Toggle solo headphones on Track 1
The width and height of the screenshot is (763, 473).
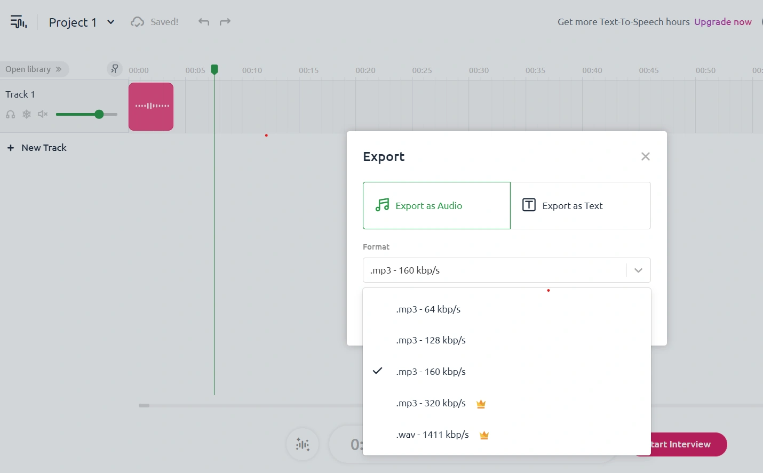(11, 114)
